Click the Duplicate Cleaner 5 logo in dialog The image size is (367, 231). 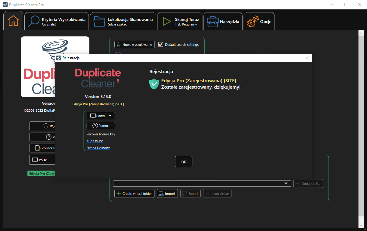pyautogui.click(x=98, y=78)
